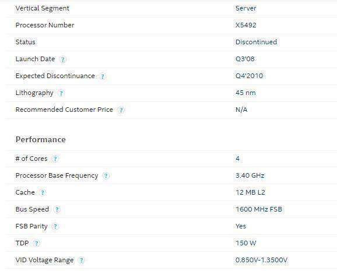This screenshot has height=271, width=337.
Task: Click the question mark beside Lithography
Action: point(61,93)
